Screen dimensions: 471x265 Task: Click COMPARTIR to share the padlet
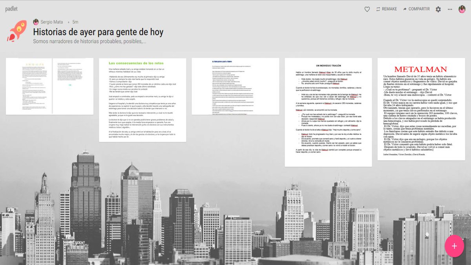pyautogui.click(x=416, y=9)
